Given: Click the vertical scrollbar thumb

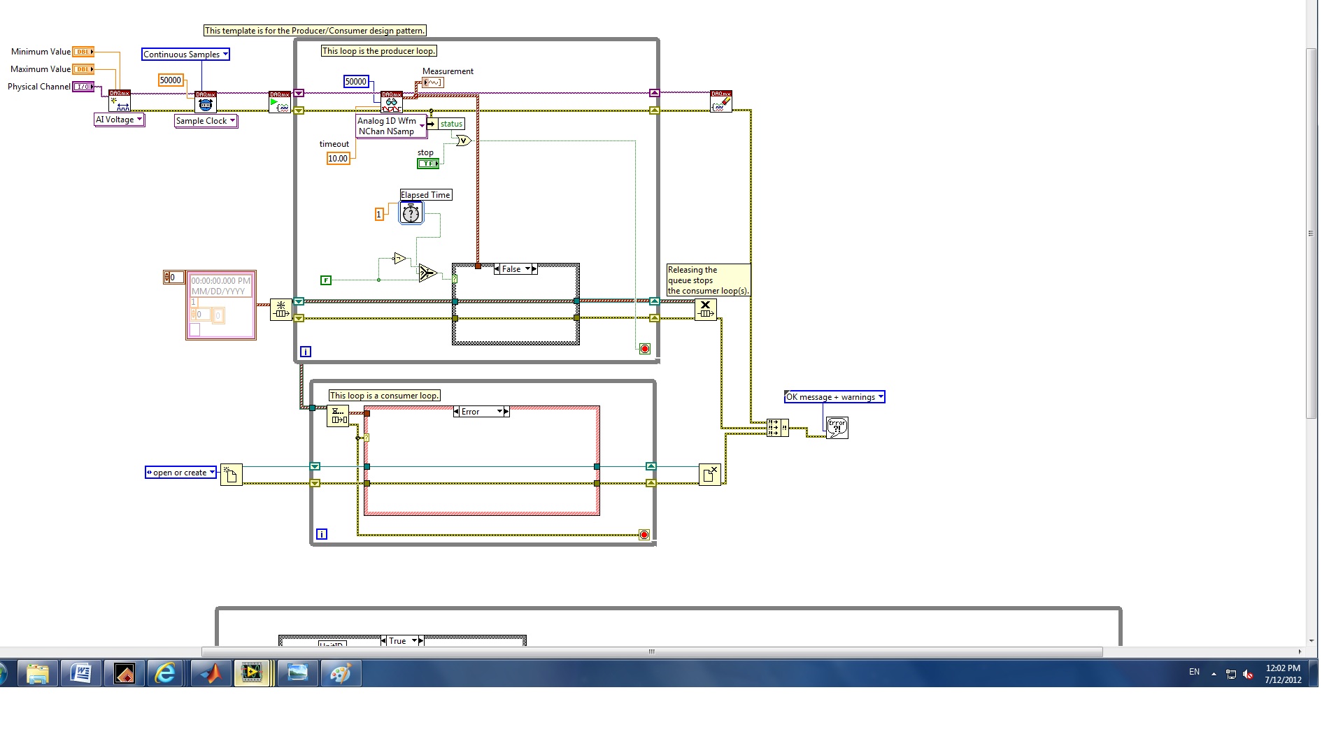Looking at the screenshot, I should click(x=1312, y=233).
